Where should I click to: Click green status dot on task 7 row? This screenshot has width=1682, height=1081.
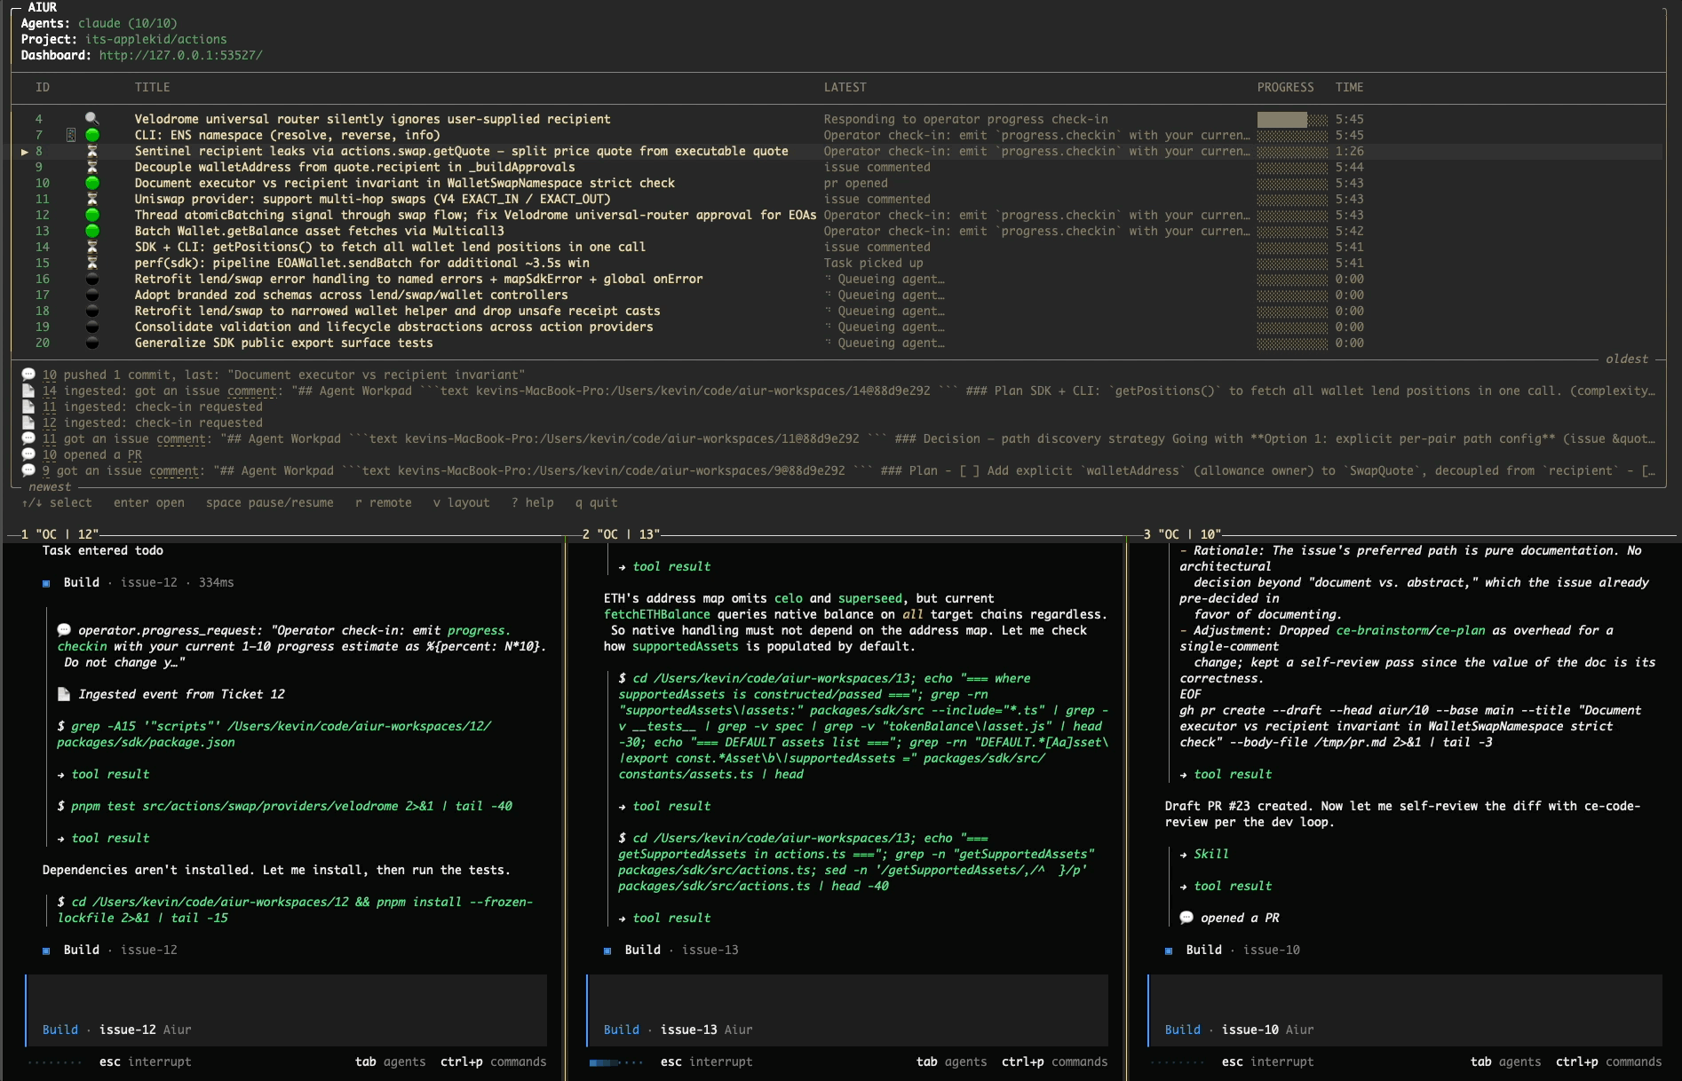pos(91,135)
